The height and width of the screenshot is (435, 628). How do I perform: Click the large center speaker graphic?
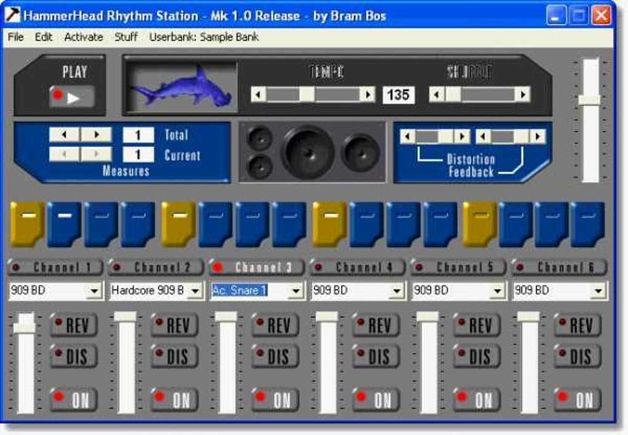(x=308, y=152)
